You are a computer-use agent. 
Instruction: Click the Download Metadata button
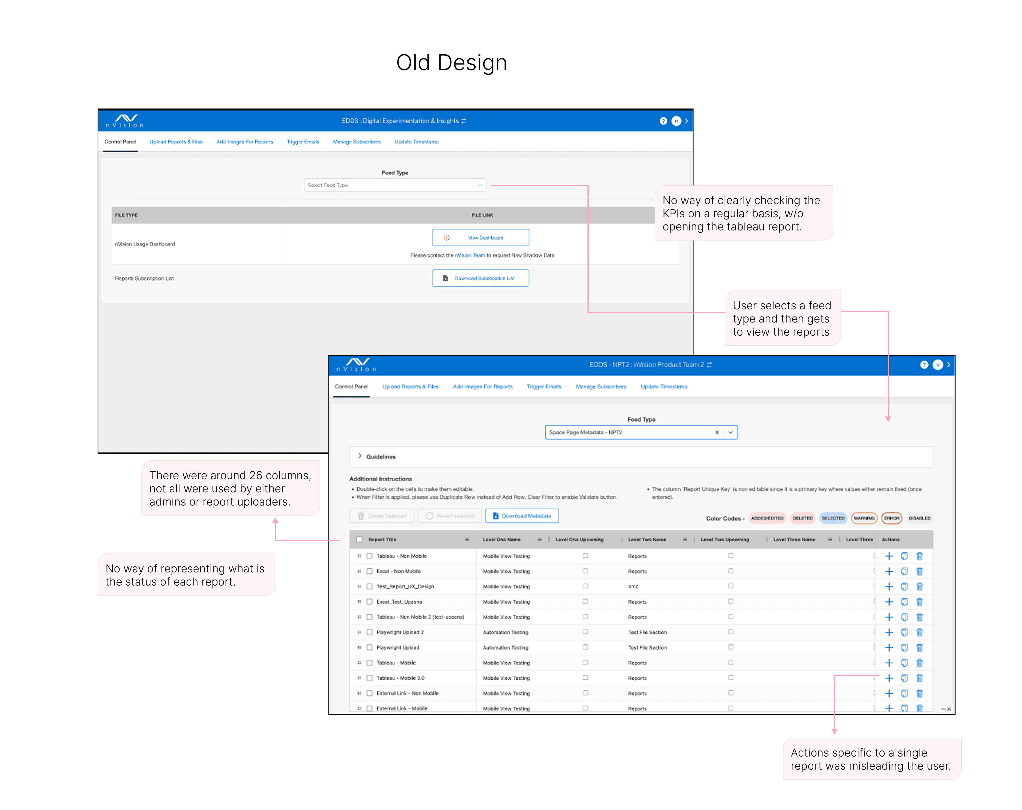(x=522, y=516)
